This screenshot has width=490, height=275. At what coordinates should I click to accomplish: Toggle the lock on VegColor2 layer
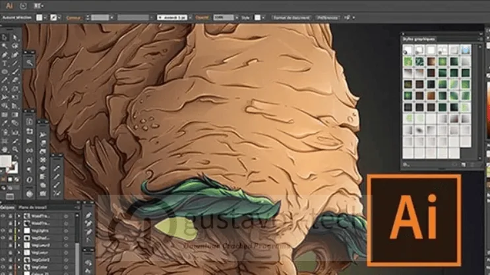coord(11,260)
